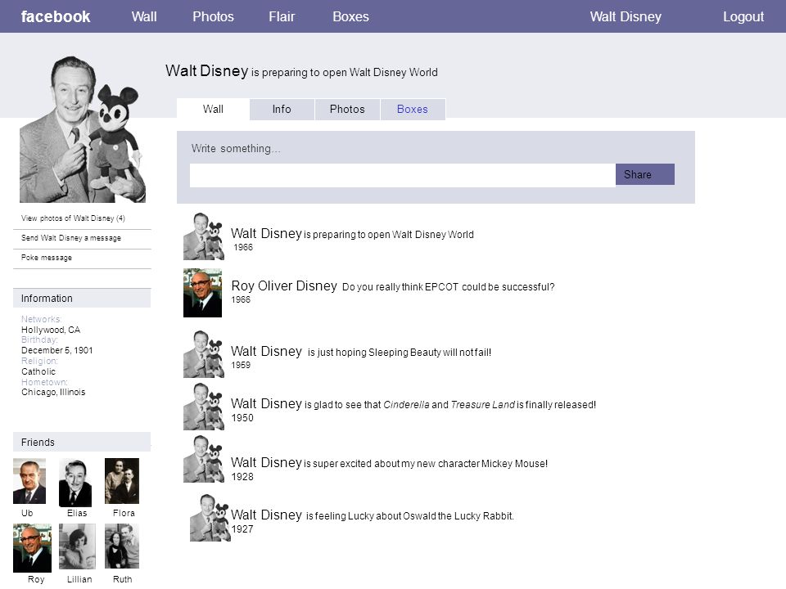Click the name label 'Ub' under friends
The image size is (786, 589).
pyautogui.click(x=27, y=513)
